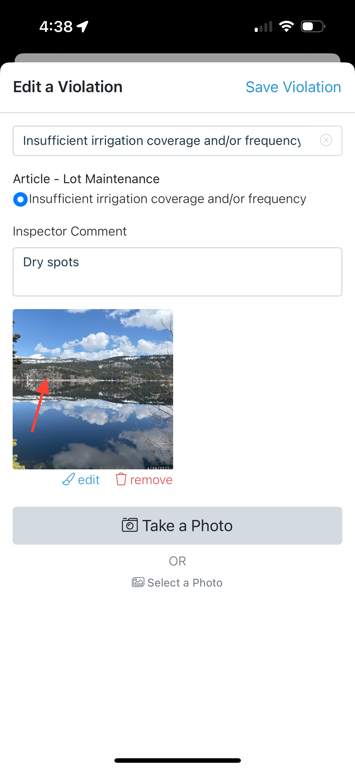This screenshot has height=770, width=355.
Task: Tap the edit link under photo
Action: coord(89,480)
